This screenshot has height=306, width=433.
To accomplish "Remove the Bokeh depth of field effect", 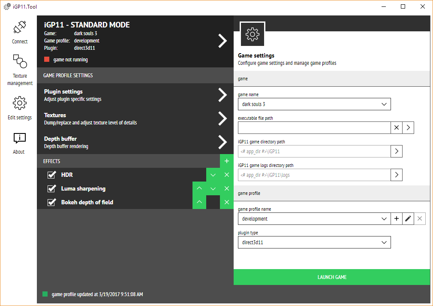I will click(227, 203).
